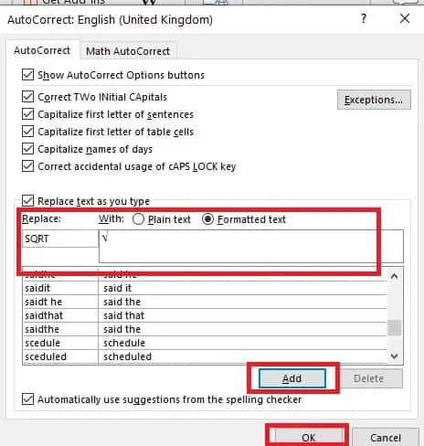Close the AutoCorrect dialog with X

click(x=405, y=19)
